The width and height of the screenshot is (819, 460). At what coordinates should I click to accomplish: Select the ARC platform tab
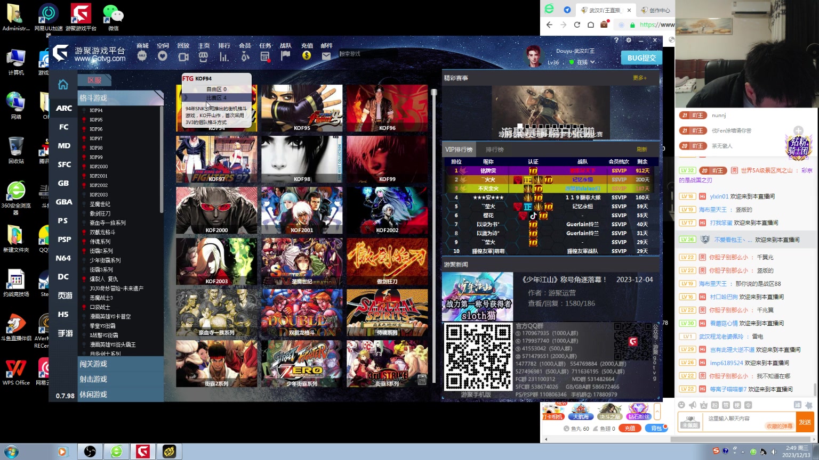point(64,108)
